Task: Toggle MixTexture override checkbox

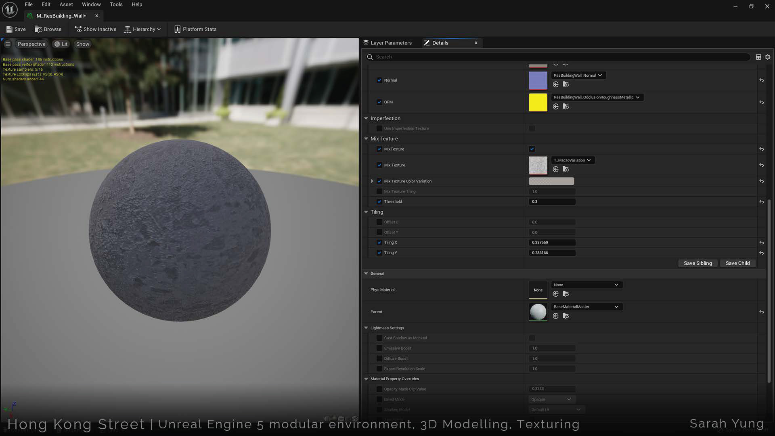Action: 379,149
